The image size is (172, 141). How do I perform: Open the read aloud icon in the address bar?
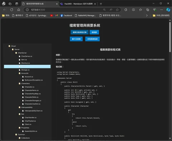(111, 10)
